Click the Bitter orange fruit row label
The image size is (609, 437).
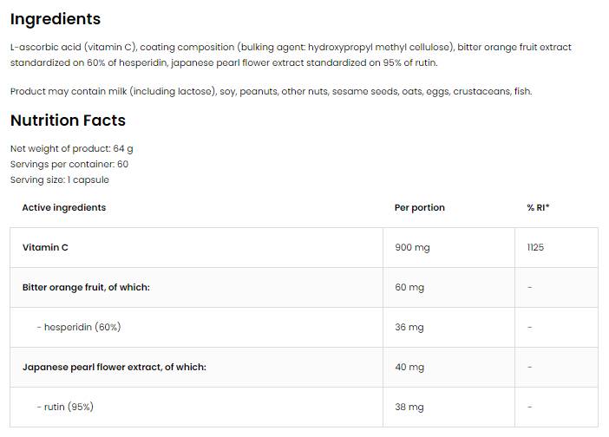pos(86,287)
